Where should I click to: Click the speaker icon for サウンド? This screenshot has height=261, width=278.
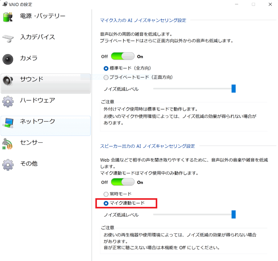pos(7,80)
